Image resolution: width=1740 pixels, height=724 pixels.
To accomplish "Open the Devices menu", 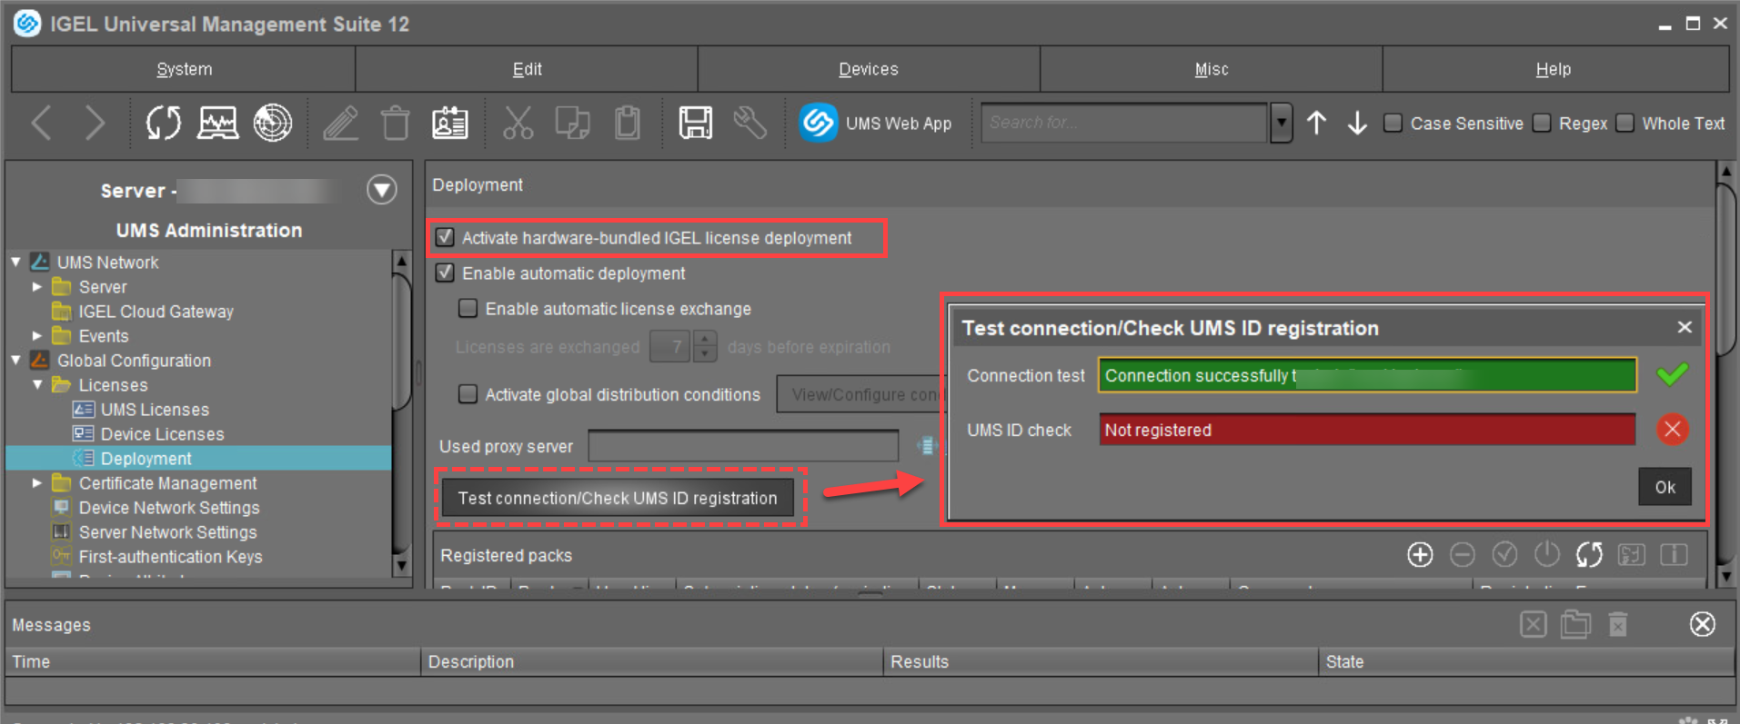I will click(x=868, y=69).
